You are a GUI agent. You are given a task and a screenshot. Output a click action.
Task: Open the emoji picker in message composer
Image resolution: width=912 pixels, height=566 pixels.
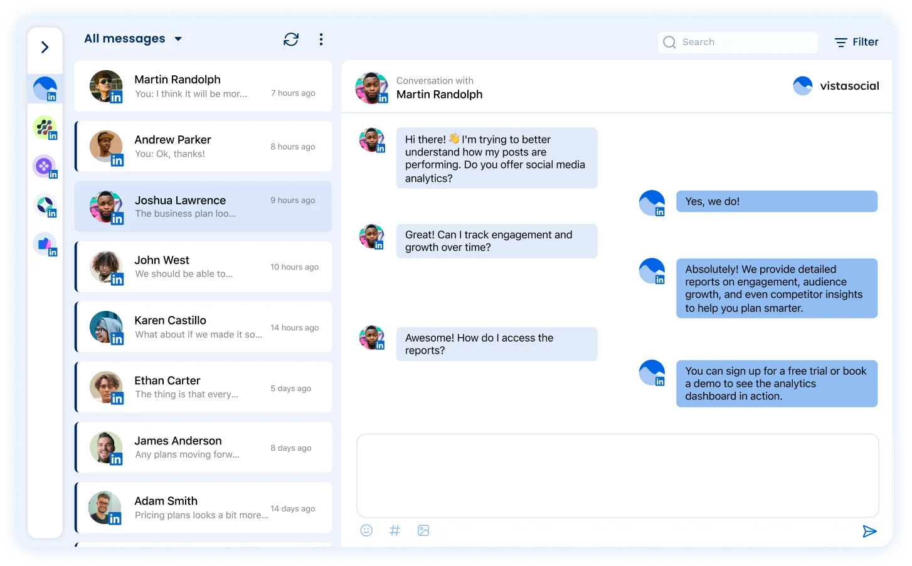tap(366, 530)
